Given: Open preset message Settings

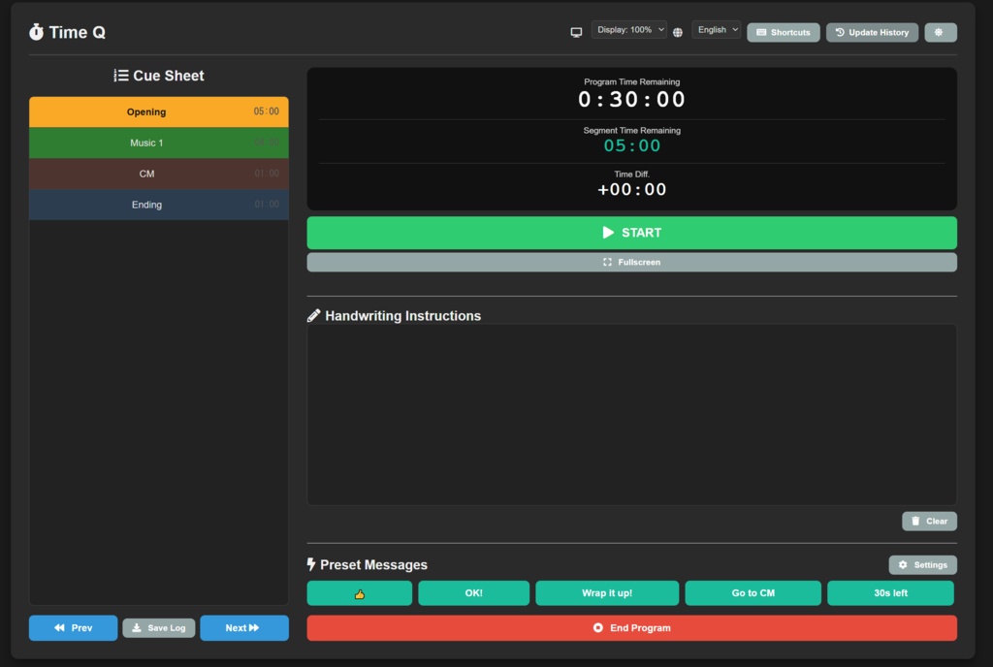Looking at the screenshot, I should pyautogui.click(x=923, y=565).
